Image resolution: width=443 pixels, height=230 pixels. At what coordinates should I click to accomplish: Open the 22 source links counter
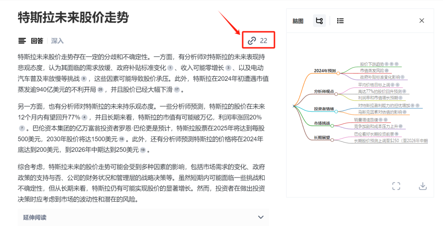[x=258, y=40]
